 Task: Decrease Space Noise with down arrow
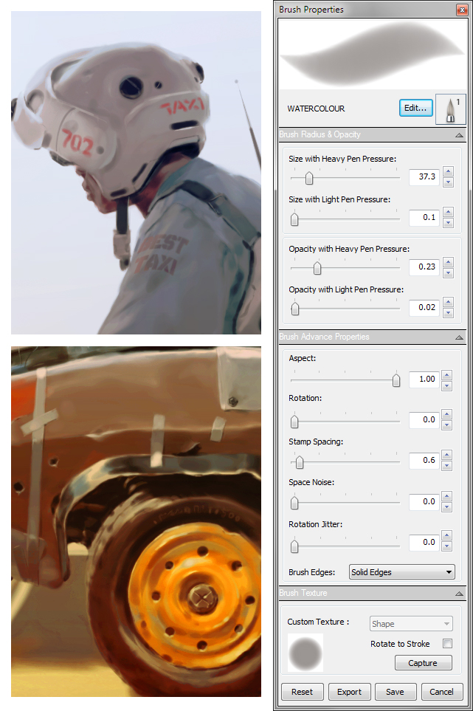(x=446, y=507)
